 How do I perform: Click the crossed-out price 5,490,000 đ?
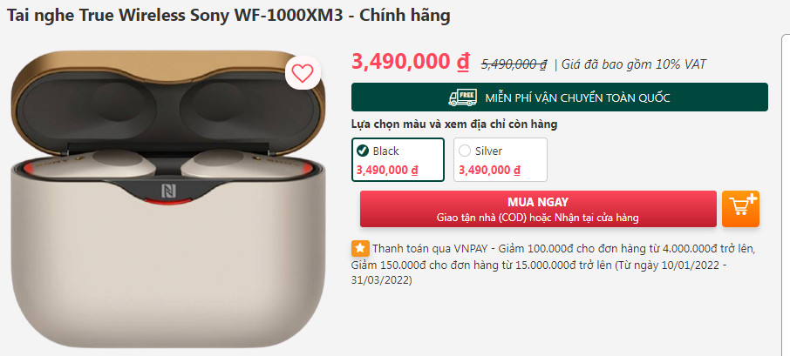pyautogui.click(x=514, y=64)
